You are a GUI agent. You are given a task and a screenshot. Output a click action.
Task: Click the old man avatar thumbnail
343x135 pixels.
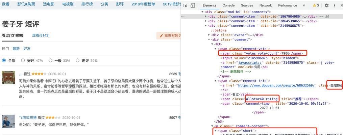click(8, 78)
